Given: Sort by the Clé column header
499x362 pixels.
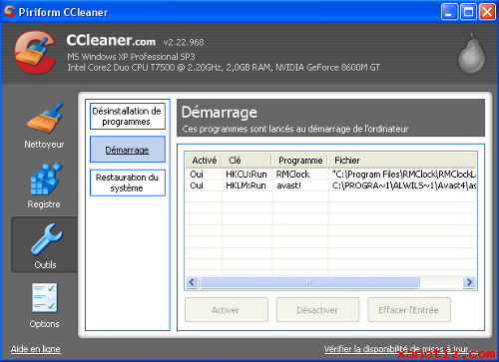Looking at the screenshot, I should pyautogui.click(x=248, y=161).
